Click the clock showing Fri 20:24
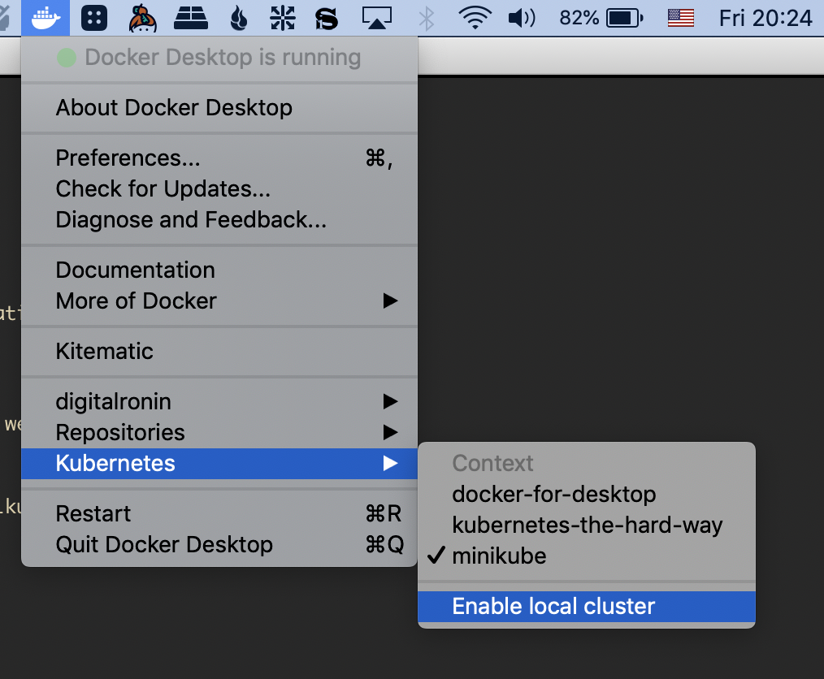This screenshot has width=824, height=679. pos(765,17)
